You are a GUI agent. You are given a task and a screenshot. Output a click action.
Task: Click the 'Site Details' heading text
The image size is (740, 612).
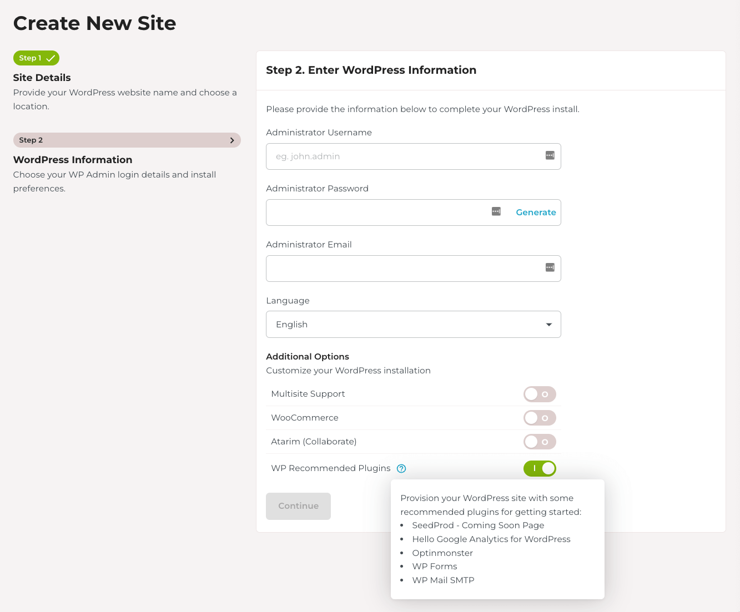pos(42,78)
